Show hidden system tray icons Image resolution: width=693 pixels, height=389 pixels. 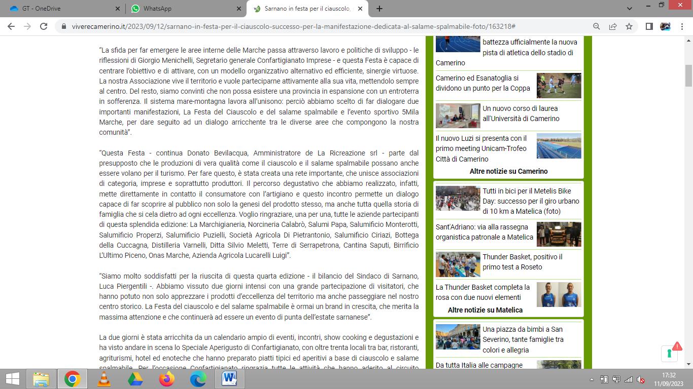(x=591, y=379)
